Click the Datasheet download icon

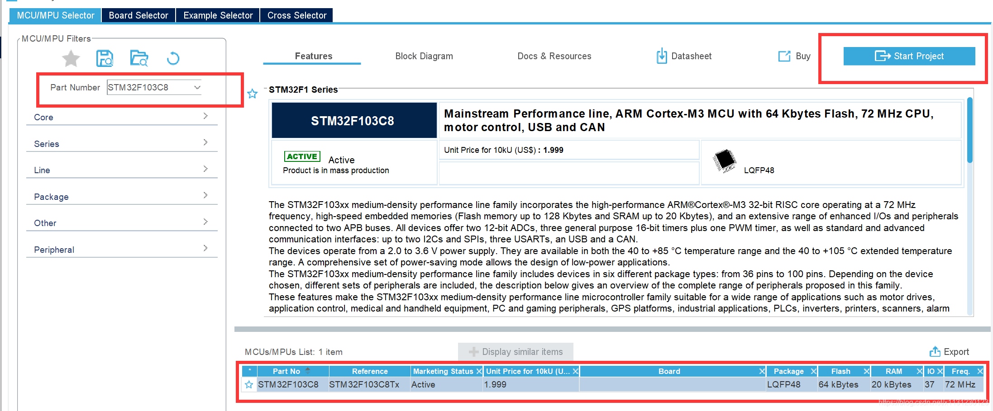(661, 56)
